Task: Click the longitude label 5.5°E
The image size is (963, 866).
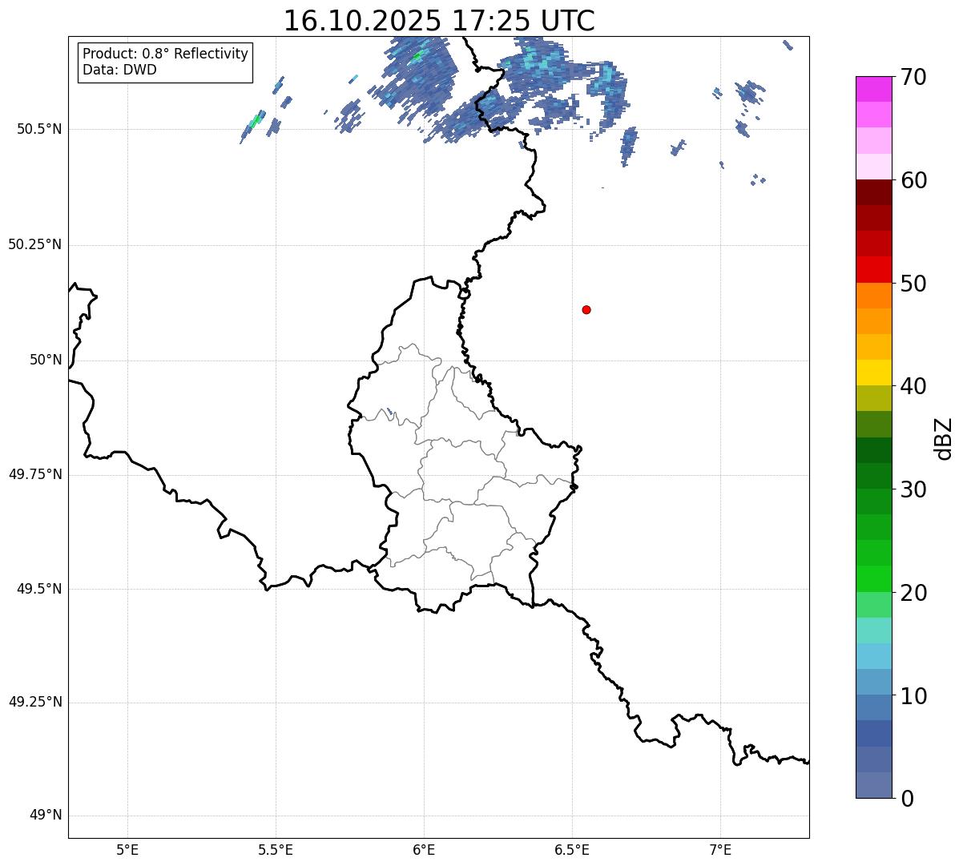Action: coord(276,849)
